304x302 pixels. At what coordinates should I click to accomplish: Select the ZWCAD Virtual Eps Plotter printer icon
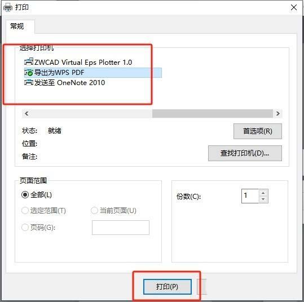(x=29, y=62)
